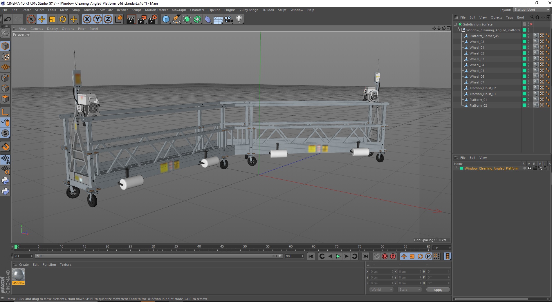Open the Scale mode dropdown
552x302 pixels.
click(x=409, y=290)
